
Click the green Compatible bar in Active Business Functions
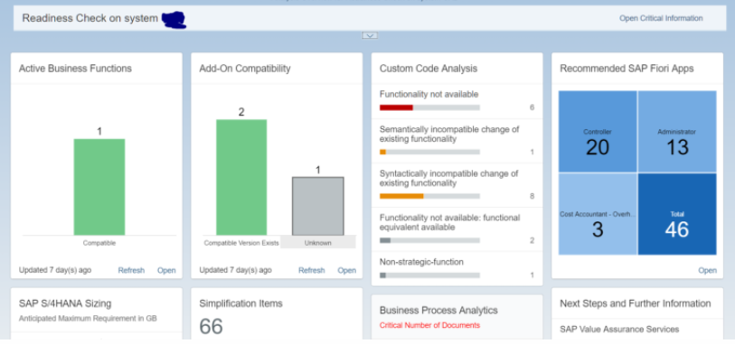click(99, 187)
